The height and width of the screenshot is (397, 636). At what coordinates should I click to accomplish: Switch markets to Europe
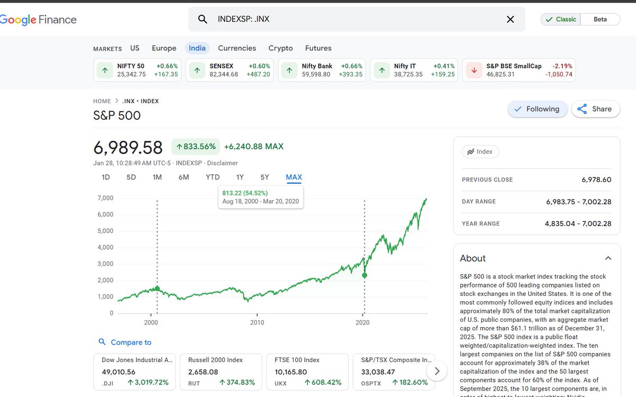tap(164, 48)
